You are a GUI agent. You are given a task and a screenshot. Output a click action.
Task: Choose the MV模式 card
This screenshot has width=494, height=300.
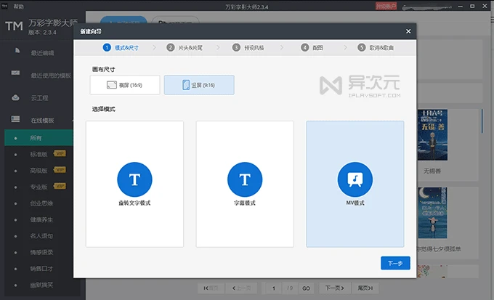[355, 184]
